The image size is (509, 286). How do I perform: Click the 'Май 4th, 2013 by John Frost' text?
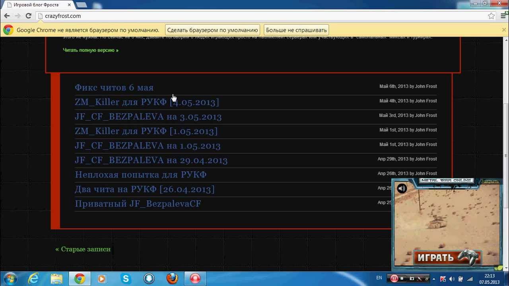click(x=408, y=101)
